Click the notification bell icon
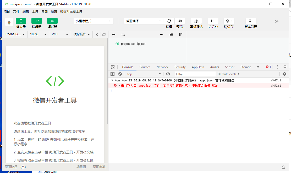Viewport: 291px width, 173px height. (x=283, y=167)
